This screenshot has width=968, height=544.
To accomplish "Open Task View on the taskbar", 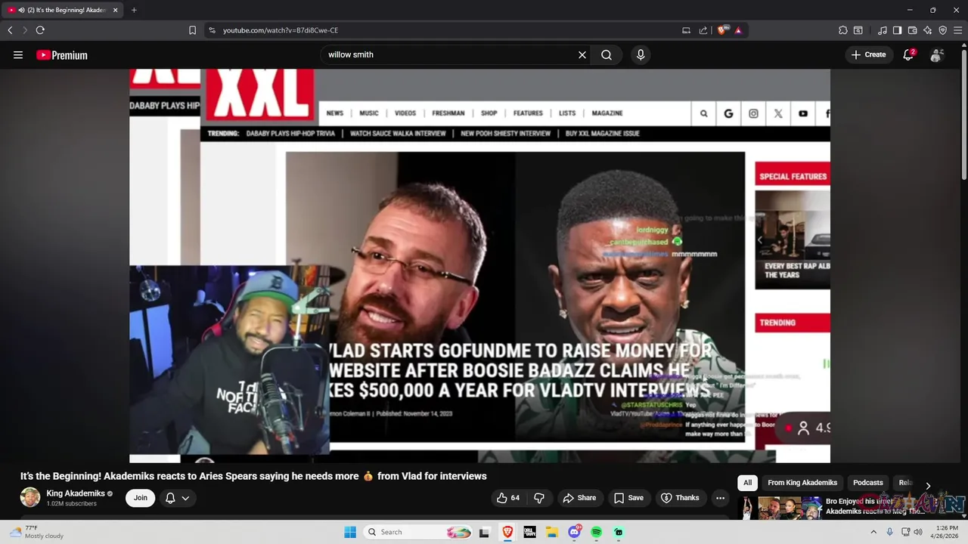I will (484, 532).
